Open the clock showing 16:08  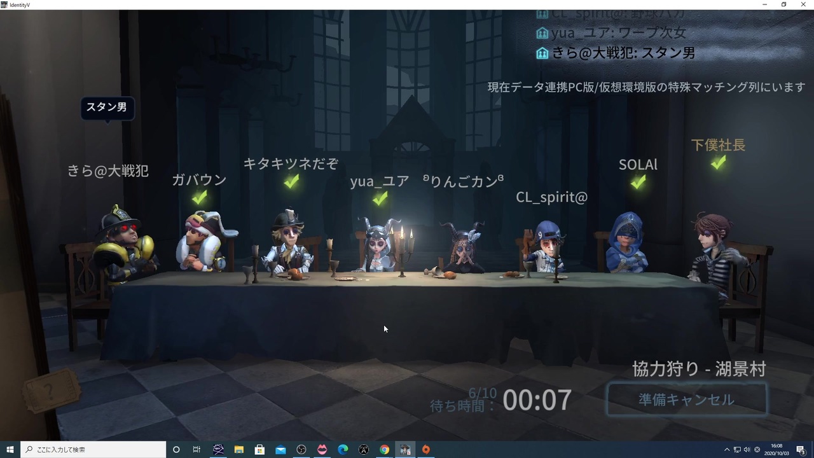tap(776, 450)
